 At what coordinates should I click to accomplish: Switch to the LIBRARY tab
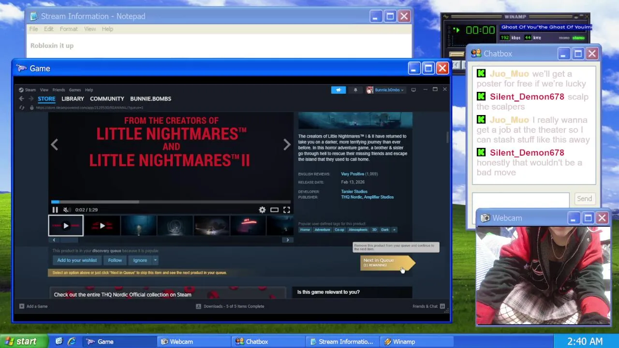73,99
